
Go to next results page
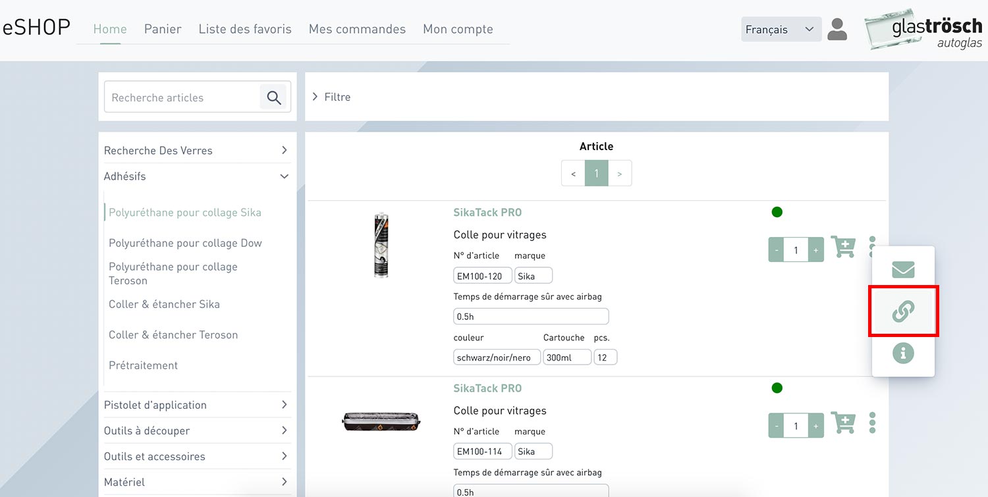620,173
